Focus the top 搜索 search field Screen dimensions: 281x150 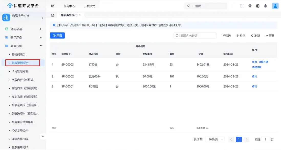pyautogui.click(x=206, y=6)
